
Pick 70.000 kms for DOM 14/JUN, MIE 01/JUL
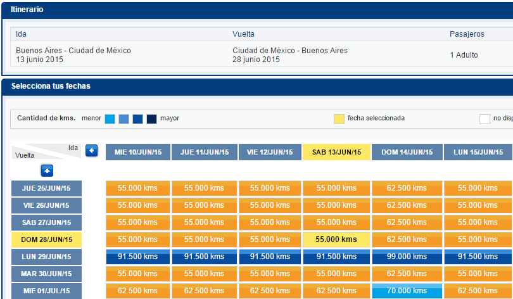coord(407,291)
